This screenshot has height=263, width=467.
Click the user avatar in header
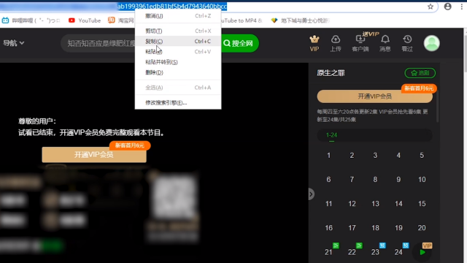click(x=431, y=43)
